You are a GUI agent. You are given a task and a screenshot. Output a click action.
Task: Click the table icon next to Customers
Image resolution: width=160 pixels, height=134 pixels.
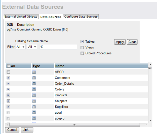point(34,78)
